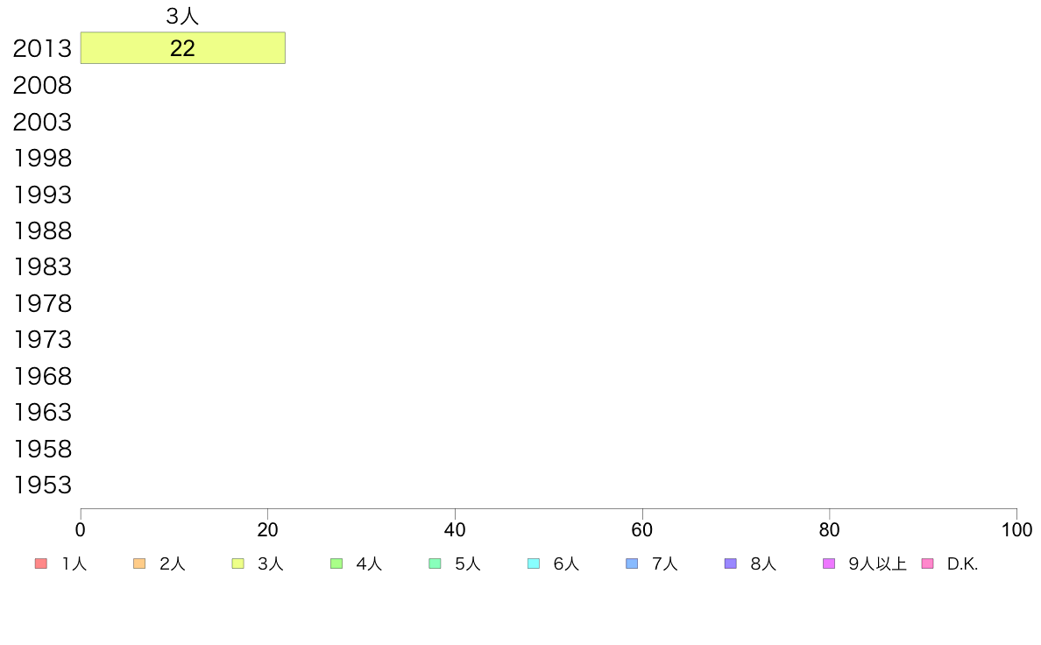Click the 100 axis tick label

1016,530
